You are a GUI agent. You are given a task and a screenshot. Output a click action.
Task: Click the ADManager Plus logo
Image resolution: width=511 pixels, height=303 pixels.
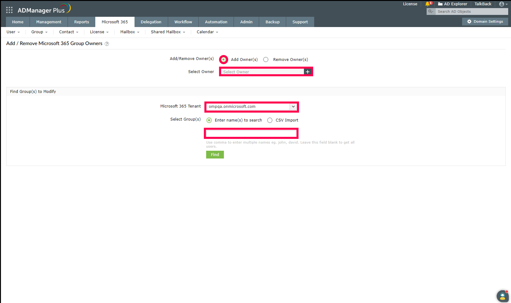point(44,9)
